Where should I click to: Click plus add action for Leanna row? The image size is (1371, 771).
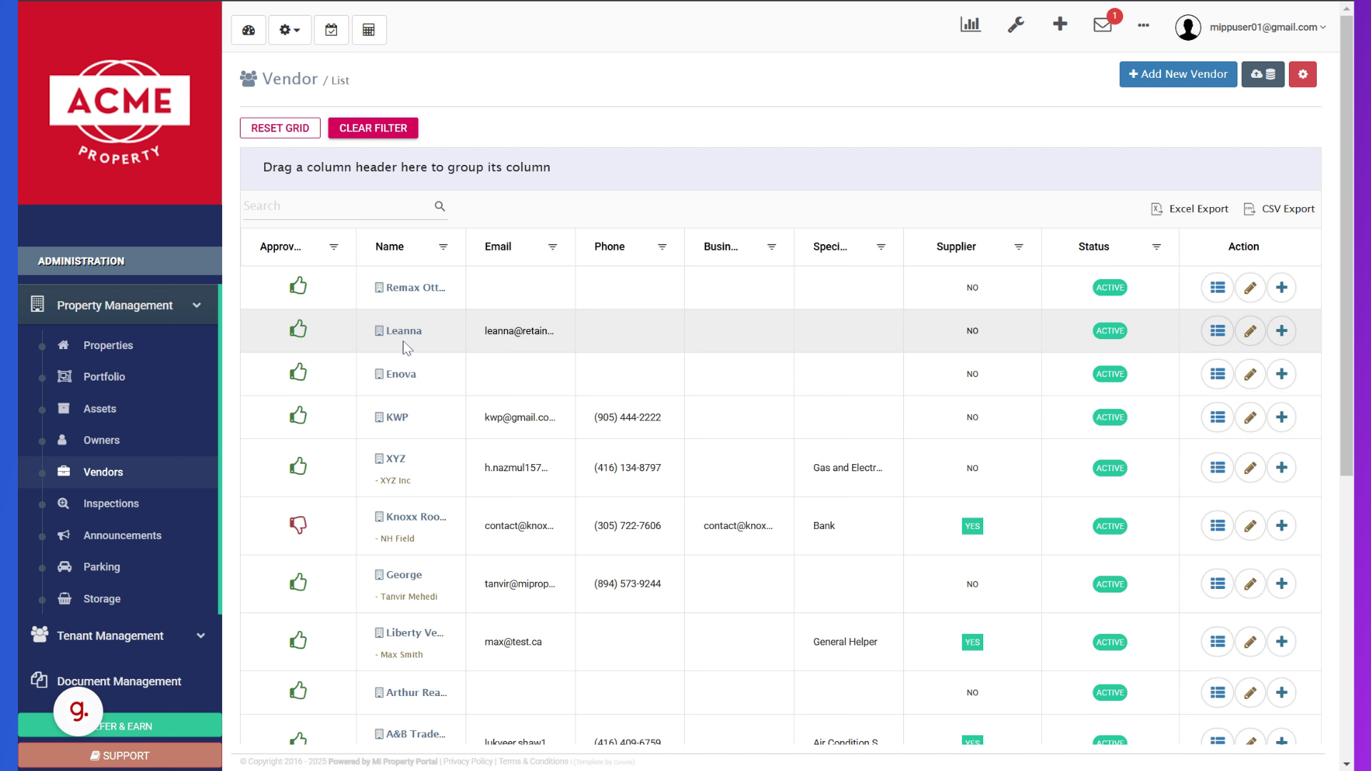1282,331
